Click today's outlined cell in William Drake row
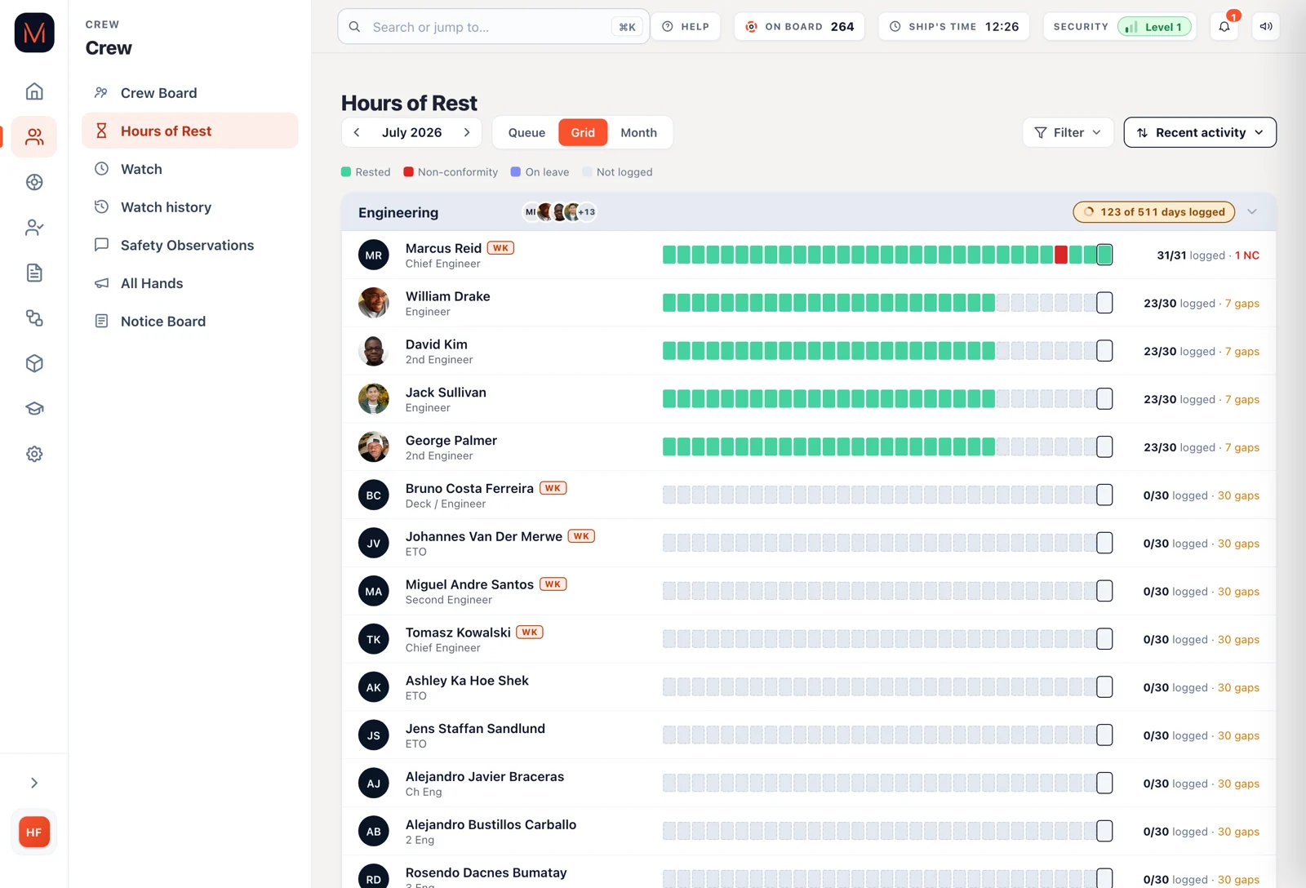This screenshot has height=888, width=1306. tap(1104, 303)
